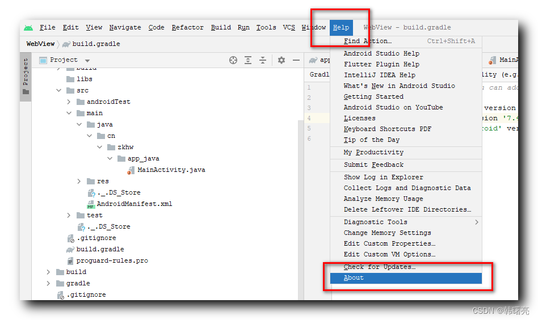
Task: Select About in the Help menu
Action: coord(406,278)
